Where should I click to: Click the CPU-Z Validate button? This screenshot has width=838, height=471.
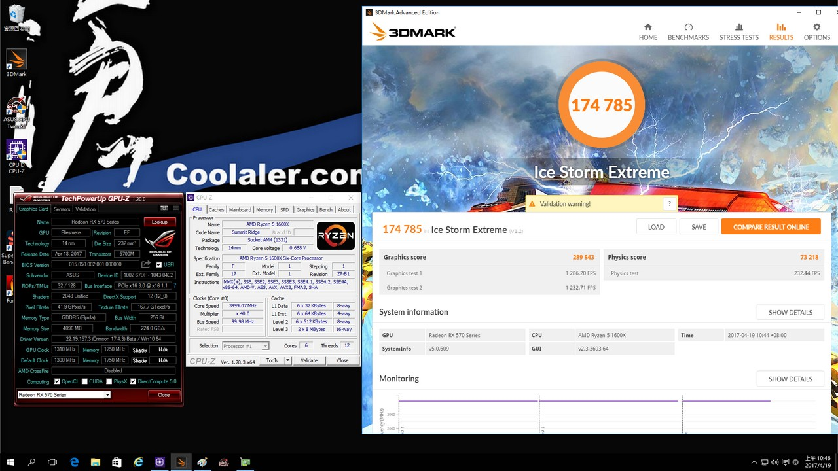click(x=309, y=360)
